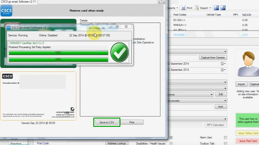The width and height of the screenshot is (259, 145).
Task: Click the CSCS card preview thumbnail
Action: point(38,96)
